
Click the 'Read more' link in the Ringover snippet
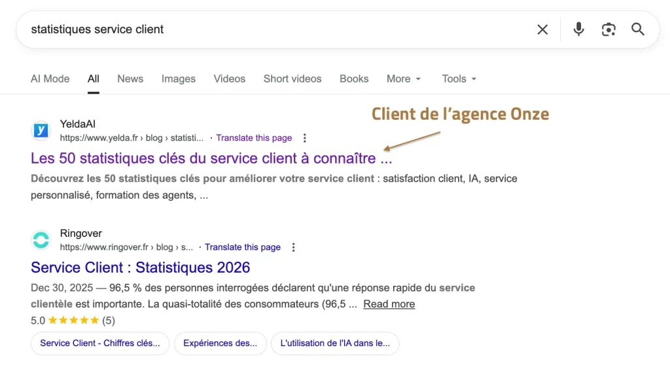click(389, 304)
